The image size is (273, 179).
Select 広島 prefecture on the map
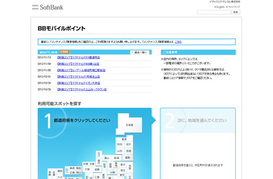click(x=72, y=173)
